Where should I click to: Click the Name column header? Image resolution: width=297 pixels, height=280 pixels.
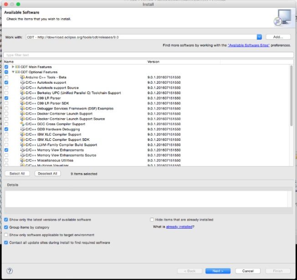pyautogui.click(x=75, y=62)
